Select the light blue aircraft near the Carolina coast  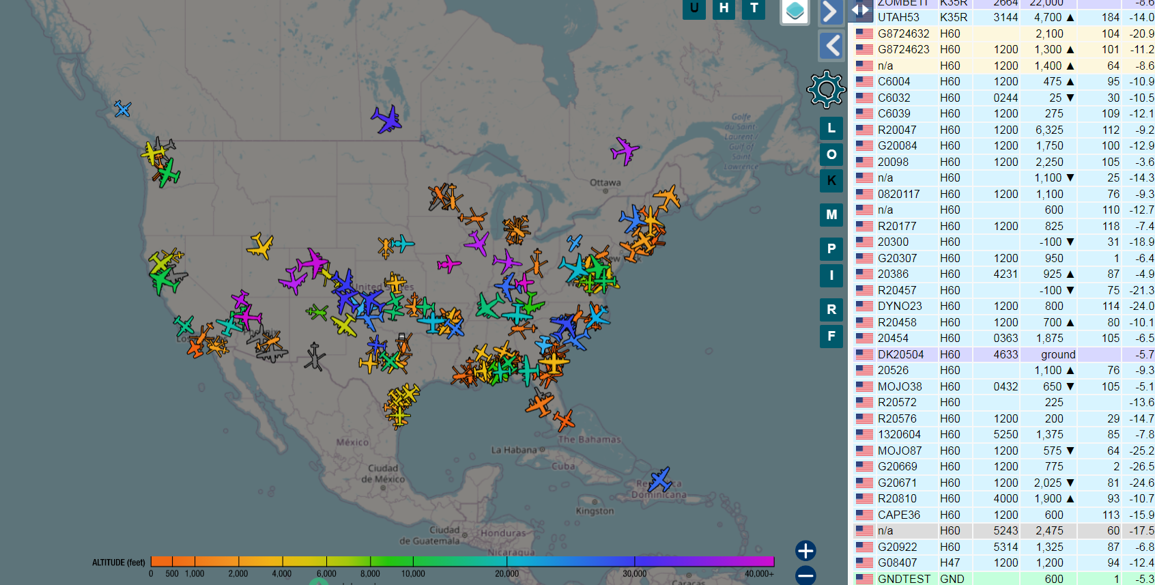[597, 317]
